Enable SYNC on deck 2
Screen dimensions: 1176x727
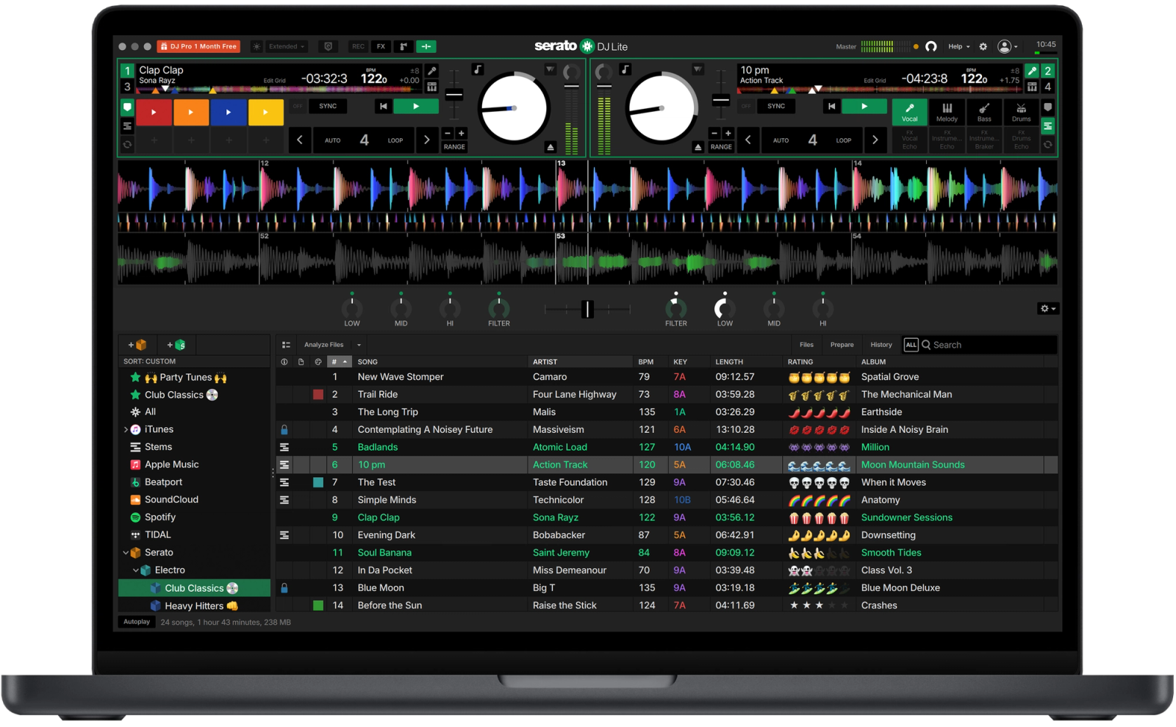[776, 107]
